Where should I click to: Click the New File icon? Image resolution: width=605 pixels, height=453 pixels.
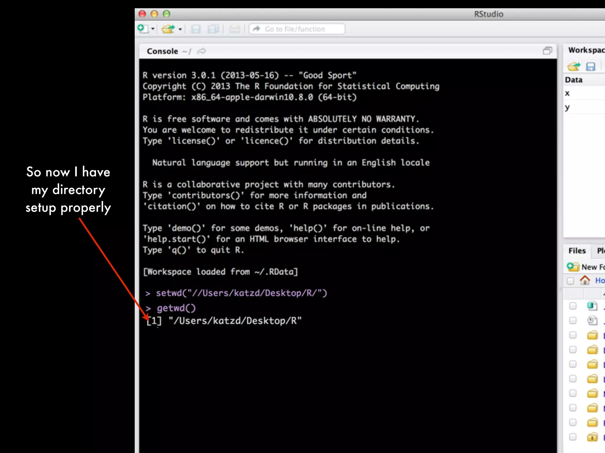pos(143,29)
